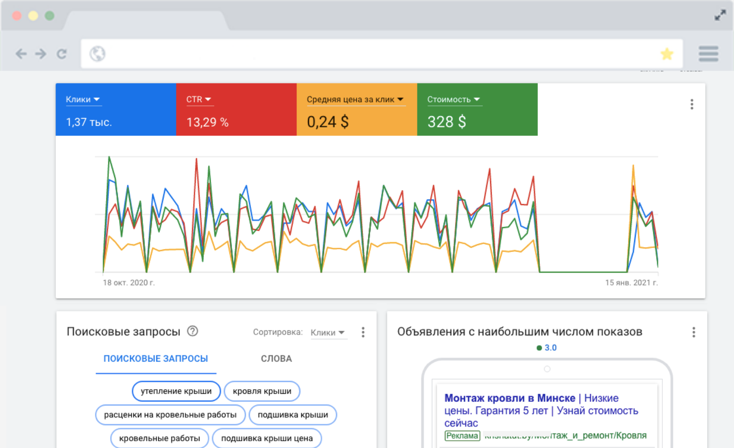This screenshot has width=734, height=448.
Task: Select the кровельные работы query chip
Action: tap(159, 438)
